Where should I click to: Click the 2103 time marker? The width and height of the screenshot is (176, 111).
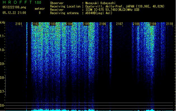pos(52,24)
